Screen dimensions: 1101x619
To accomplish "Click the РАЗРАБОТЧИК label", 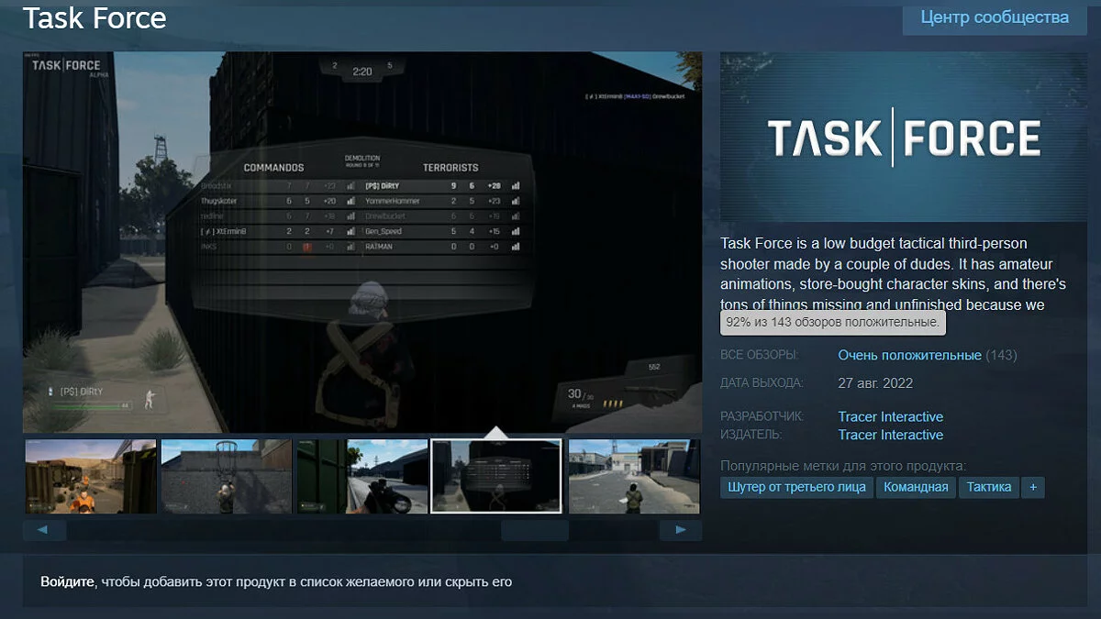I will (762, 416).
